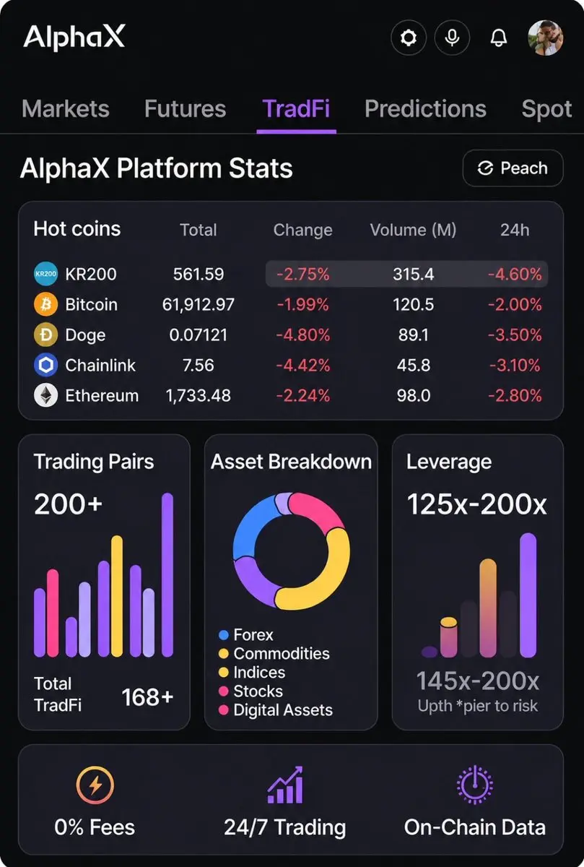Click the Peach refresh button
Viewport: 584px width, 867px height.
coord(513,168)
